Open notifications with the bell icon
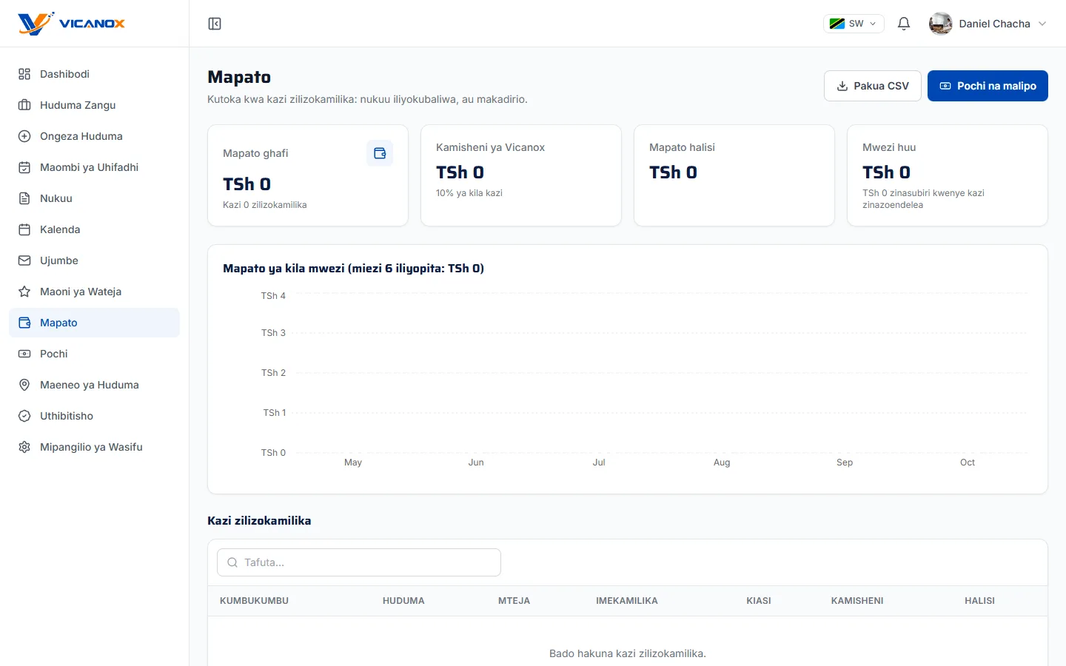 904,24
